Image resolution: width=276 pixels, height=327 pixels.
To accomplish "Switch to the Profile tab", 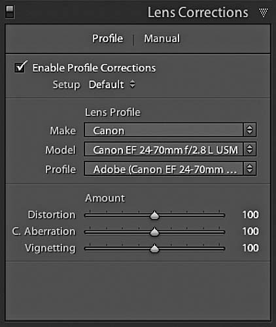I will (x=108, y=39).
